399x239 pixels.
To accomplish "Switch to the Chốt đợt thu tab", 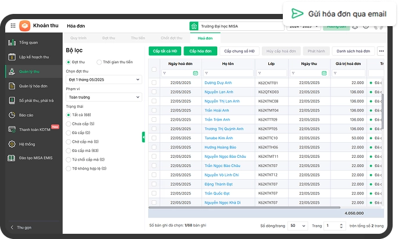I will [x=168, y=38].
